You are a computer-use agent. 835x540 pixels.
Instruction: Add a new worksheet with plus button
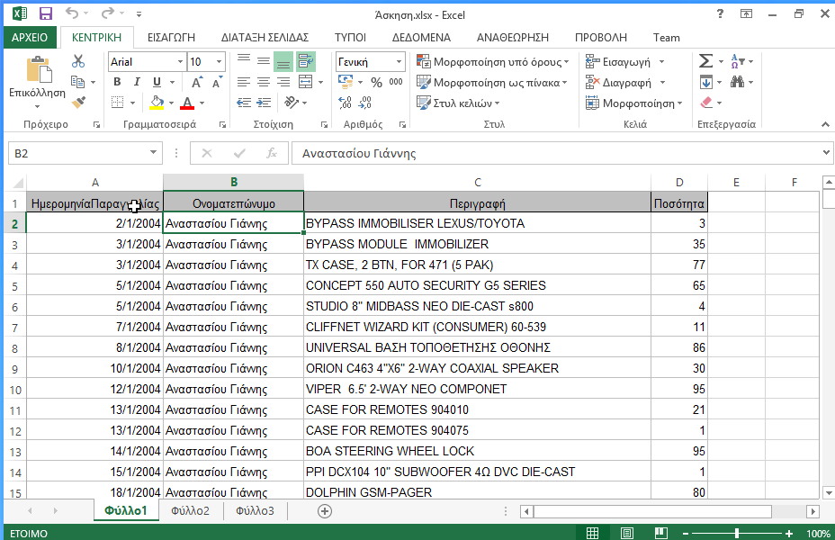324,511
